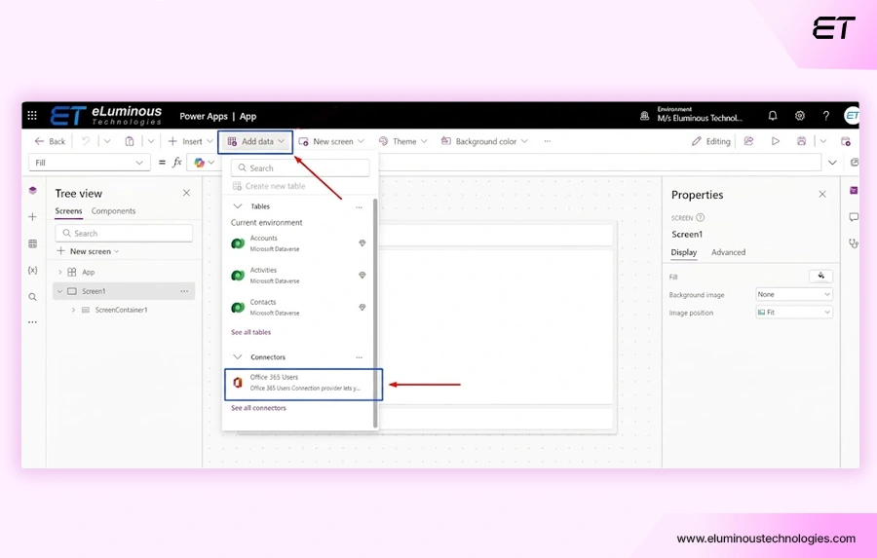877x558 pixels.
Task: Click the Share icon
Action: [x=748, y=141]
